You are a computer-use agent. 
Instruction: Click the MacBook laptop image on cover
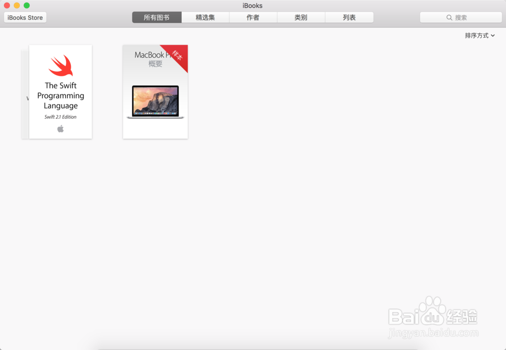[x=155, y=102]
